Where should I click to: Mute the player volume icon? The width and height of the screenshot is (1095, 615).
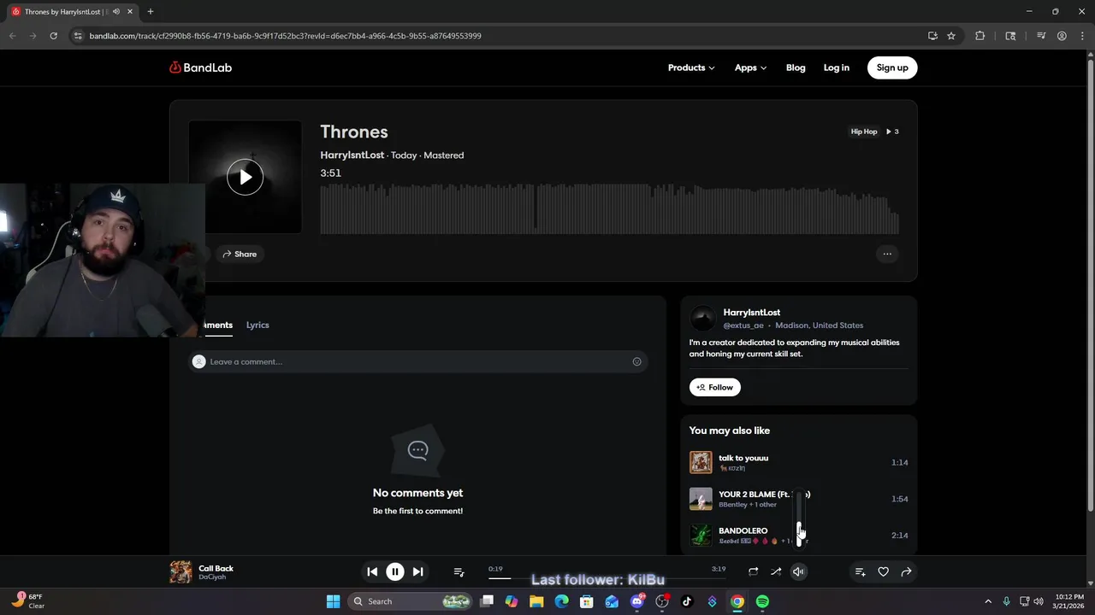[x=798, y=571]
